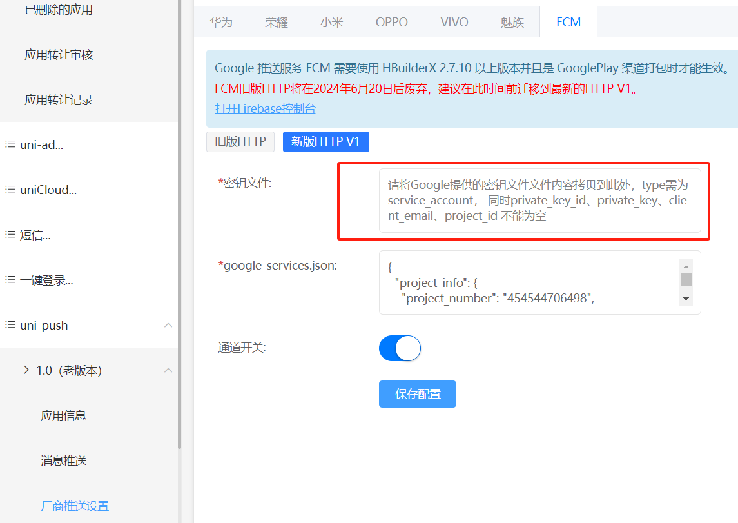Click the google-services.json scrollbar thumb
Screen dimensions: 738x523
pos(686,279)
